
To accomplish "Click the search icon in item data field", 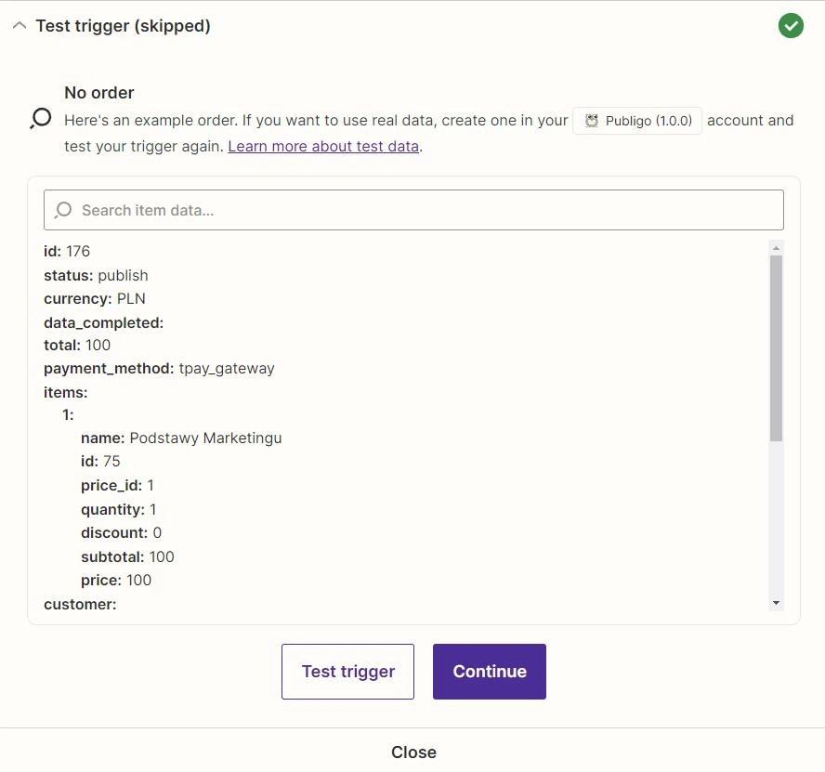I will [63, 210].
